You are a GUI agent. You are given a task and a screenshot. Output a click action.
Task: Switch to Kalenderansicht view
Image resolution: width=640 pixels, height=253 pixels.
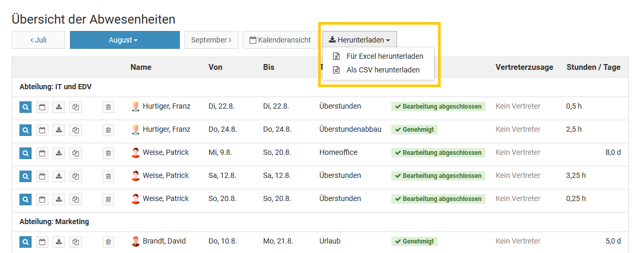coord(280,40)
